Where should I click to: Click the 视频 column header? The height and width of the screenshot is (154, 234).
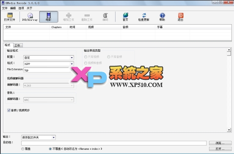pyautogui.click(x=103, y=27)
